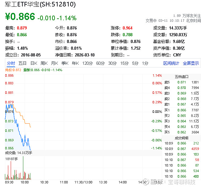Click the 10:30 time axis marker
The width and height of the screenshot is (201, 188).
tap(44, 182)
